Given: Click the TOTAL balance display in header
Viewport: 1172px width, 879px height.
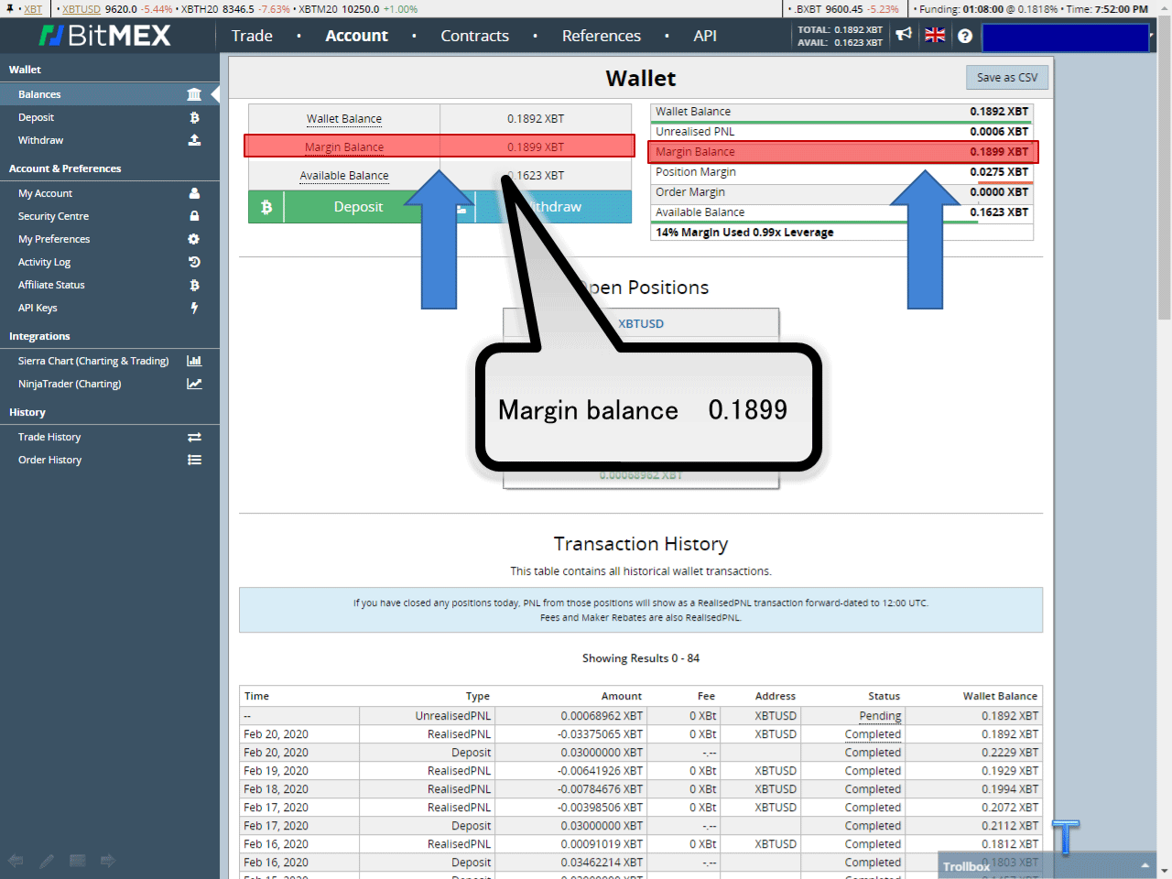Looking at the screenshot, I should [840, 29].
